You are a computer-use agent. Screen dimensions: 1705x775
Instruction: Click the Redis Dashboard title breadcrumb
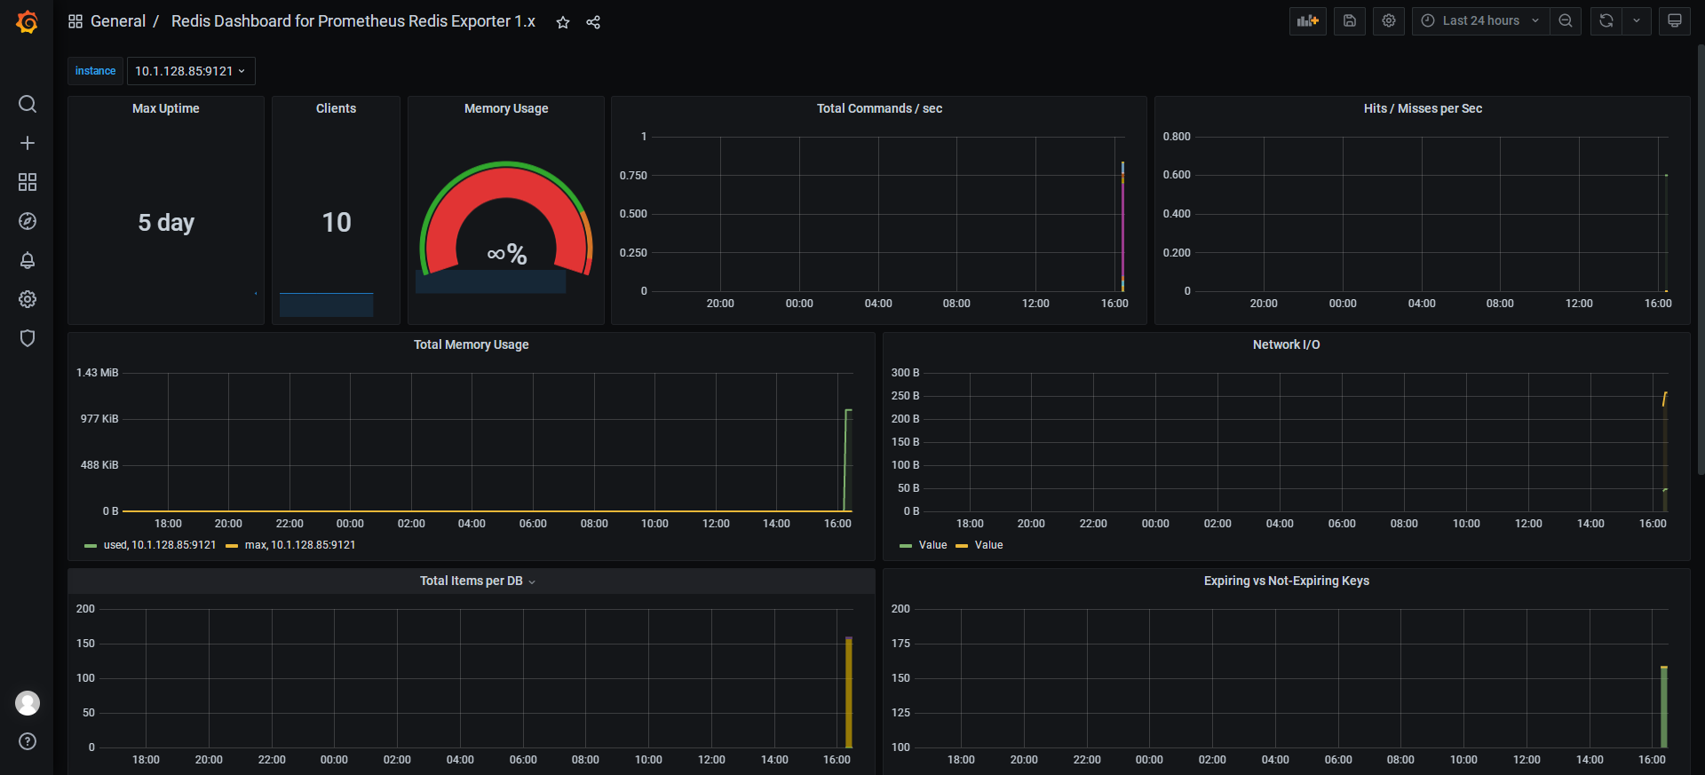353,21
